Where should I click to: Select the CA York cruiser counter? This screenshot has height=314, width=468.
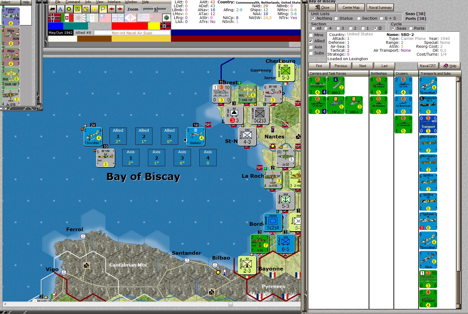(403, 86)
